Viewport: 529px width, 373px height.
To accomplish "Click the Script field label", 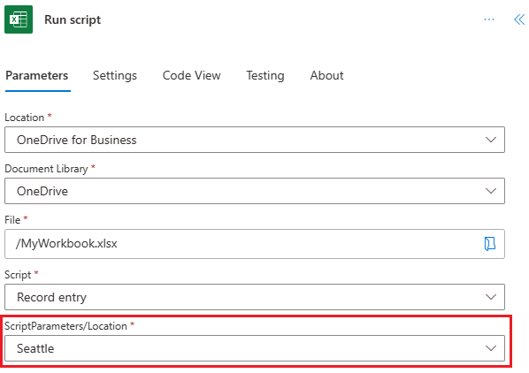I will (18, 275).
